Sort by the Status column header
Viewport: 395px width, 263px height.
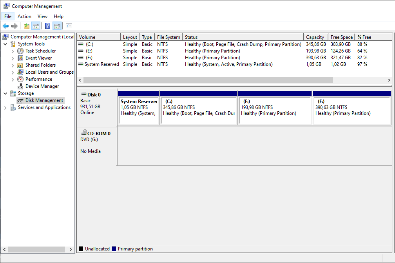click(243, 37)
